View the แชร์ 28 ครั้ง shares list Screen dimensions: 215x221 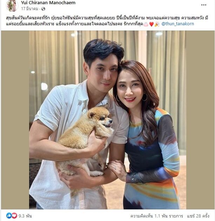pyautogui.click(x=198, y=216)
